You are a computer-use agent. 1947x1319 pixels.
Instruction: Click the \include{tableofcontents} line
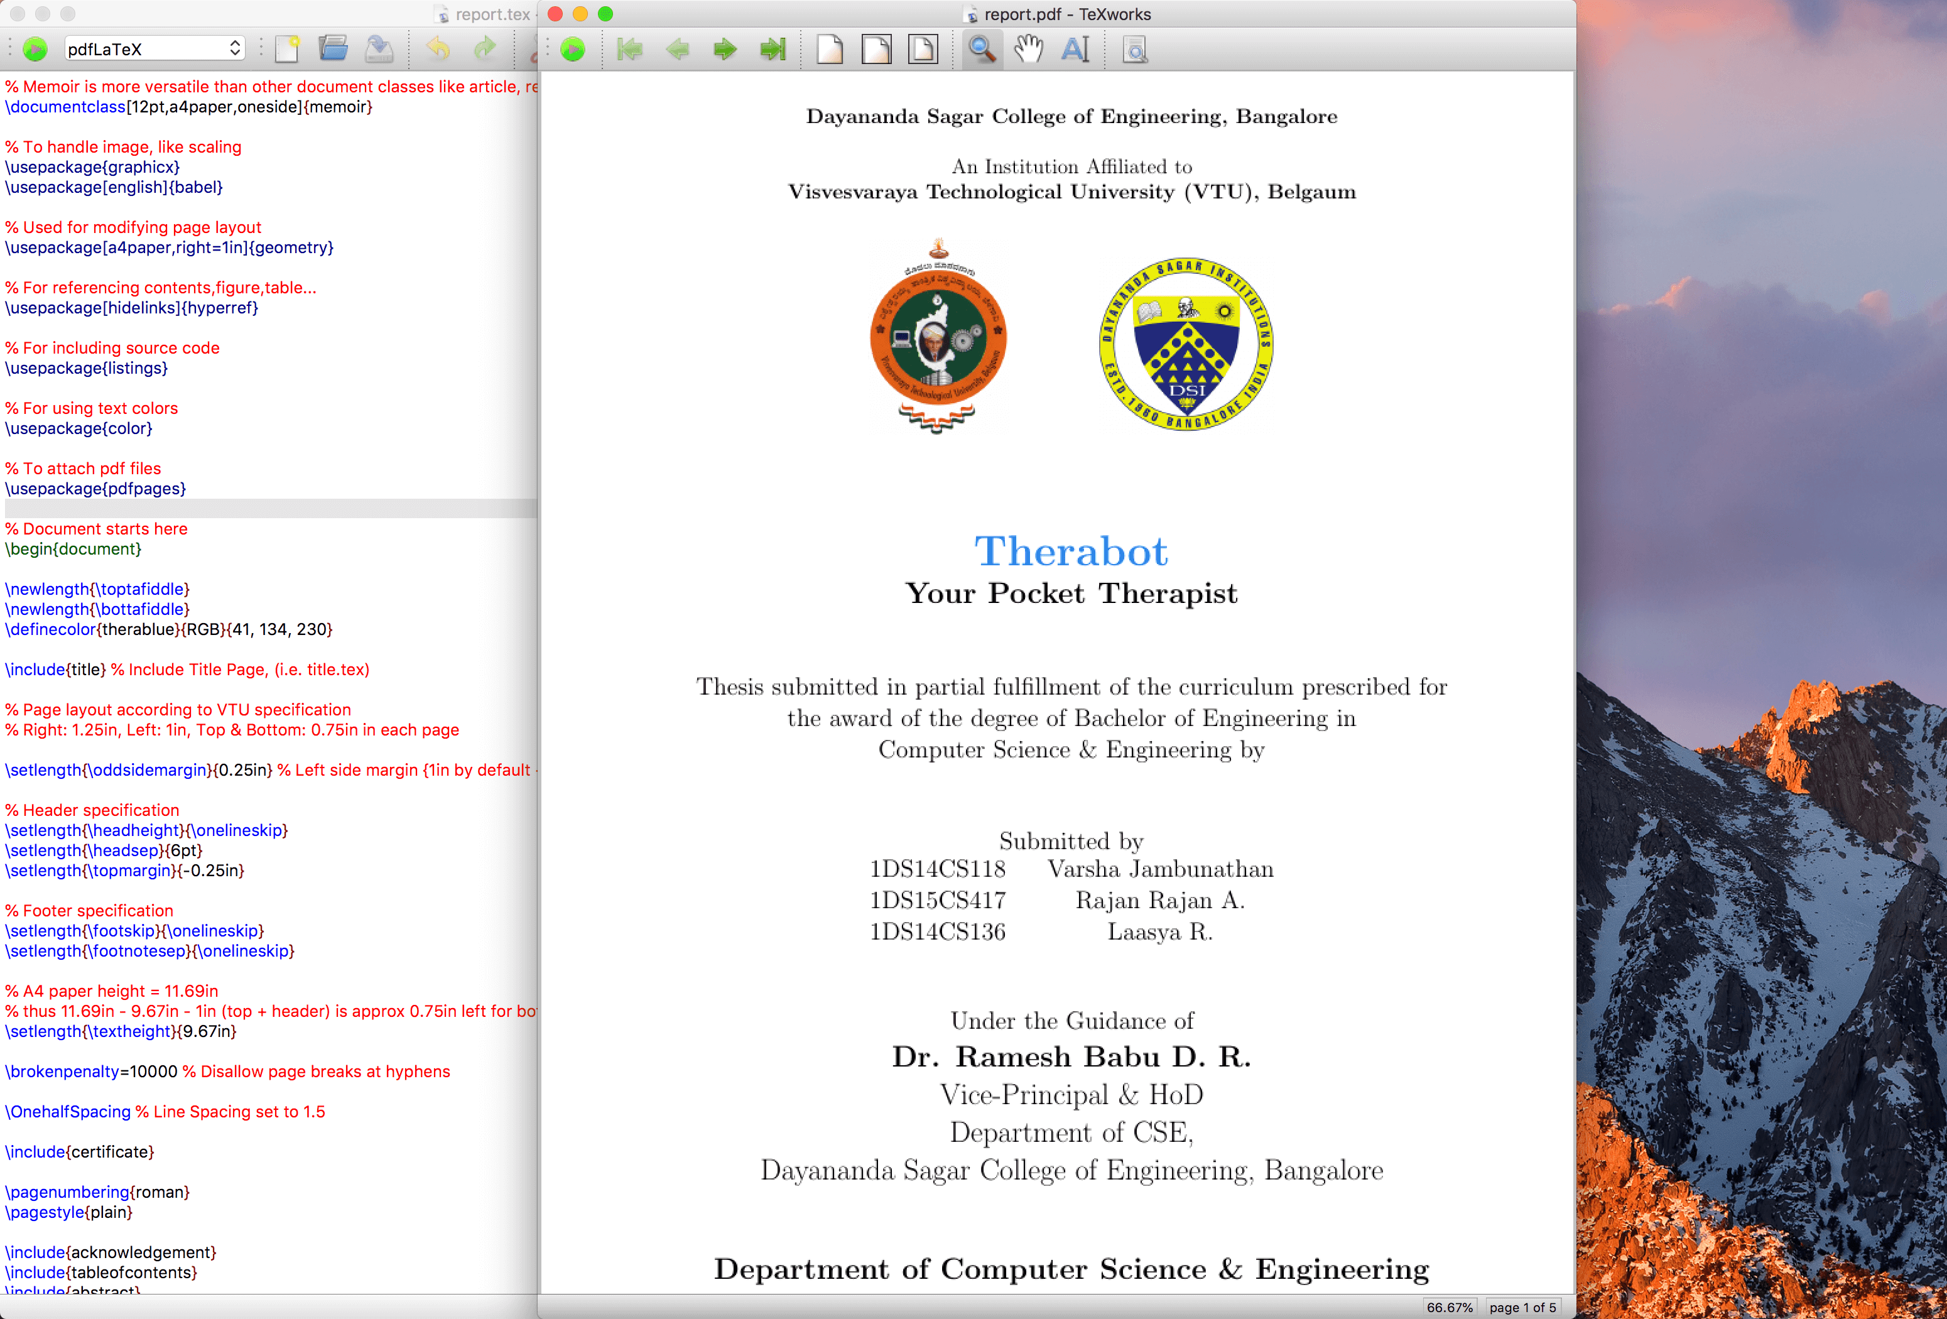click(101, 1273)
